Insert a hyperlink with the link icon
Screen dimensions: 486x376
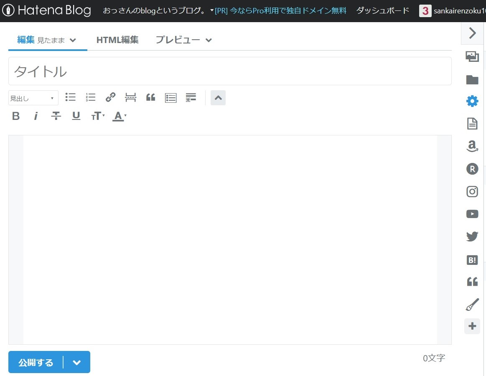pos(110,97)
